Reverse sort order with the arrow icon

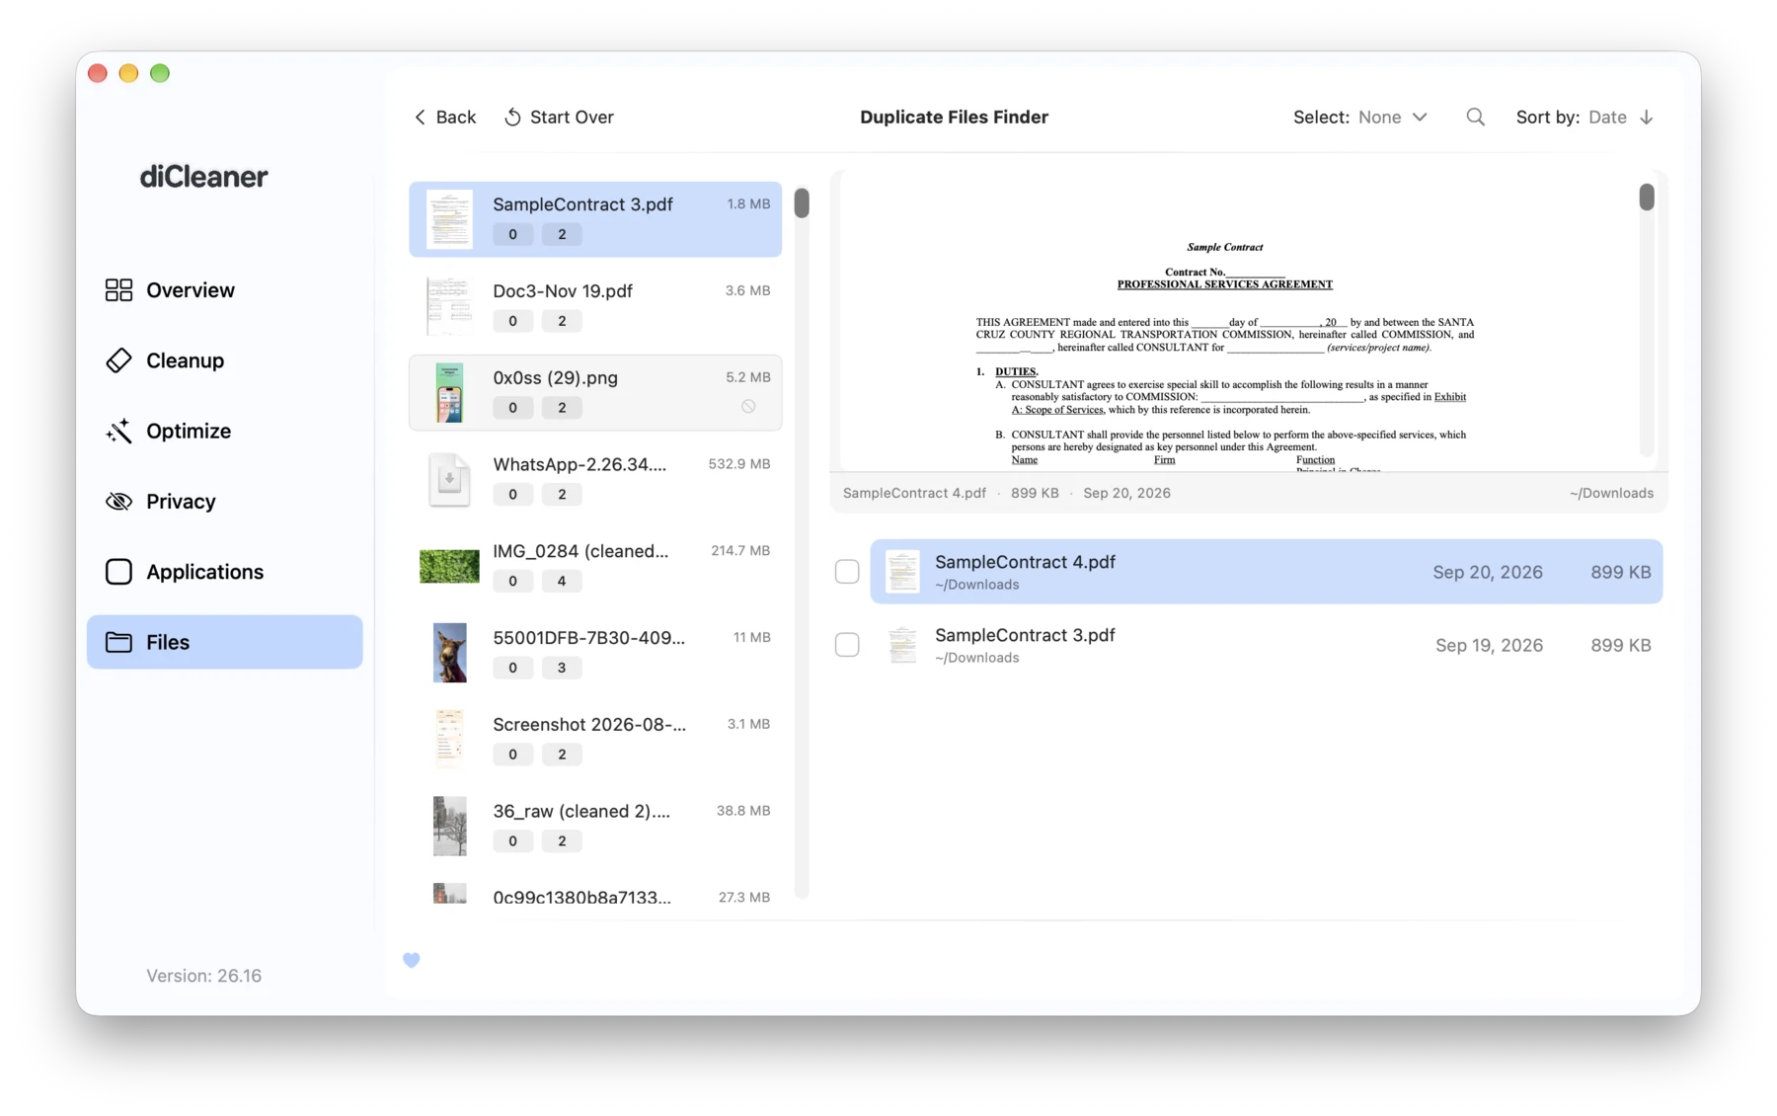pos(1647,117)
